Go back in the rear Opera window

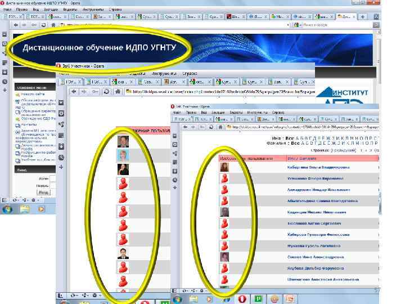point(16,25)
